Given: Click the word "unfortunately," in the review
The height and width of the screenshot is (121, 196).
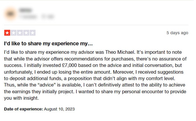Looking at the screenshot, I should tap(18, 72).
